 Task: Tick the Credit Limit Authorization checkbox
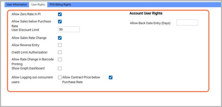pos(60,52)
